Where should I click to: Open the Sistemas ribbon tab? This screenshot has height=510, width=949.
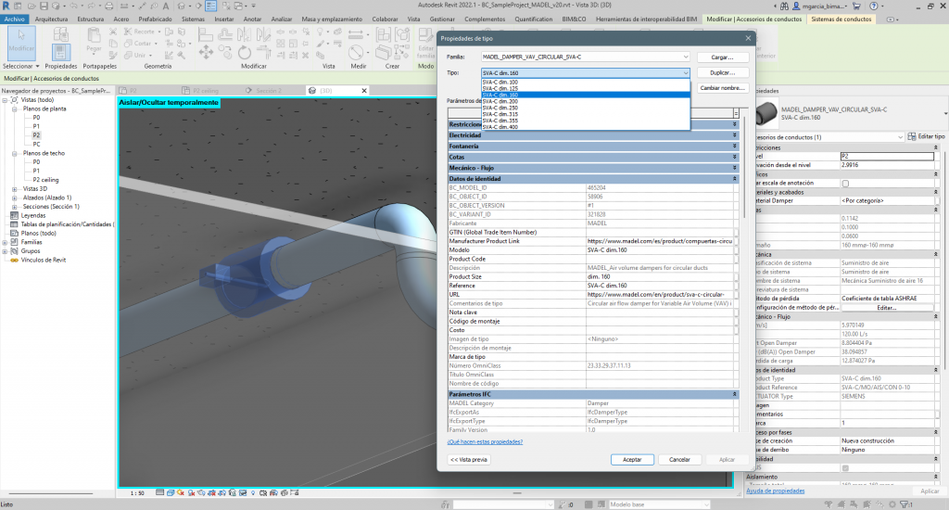tap(193, 18)
